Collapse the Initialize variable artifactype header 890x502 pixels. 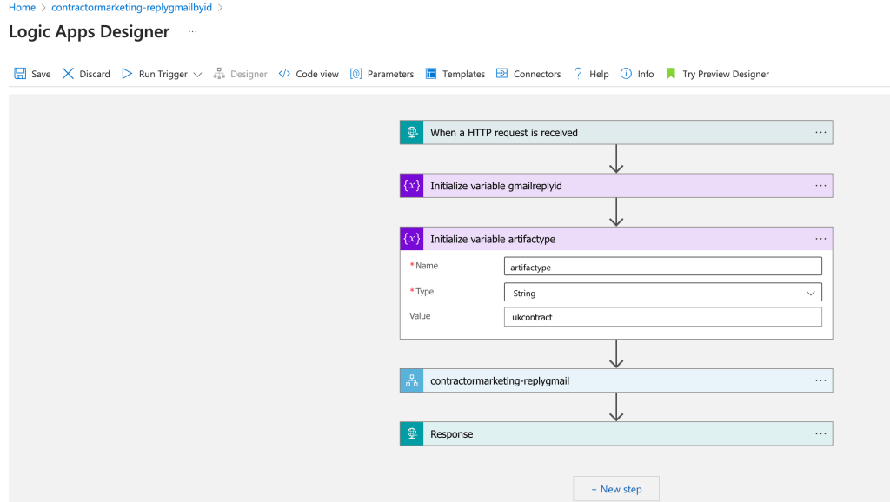[616, 239]
